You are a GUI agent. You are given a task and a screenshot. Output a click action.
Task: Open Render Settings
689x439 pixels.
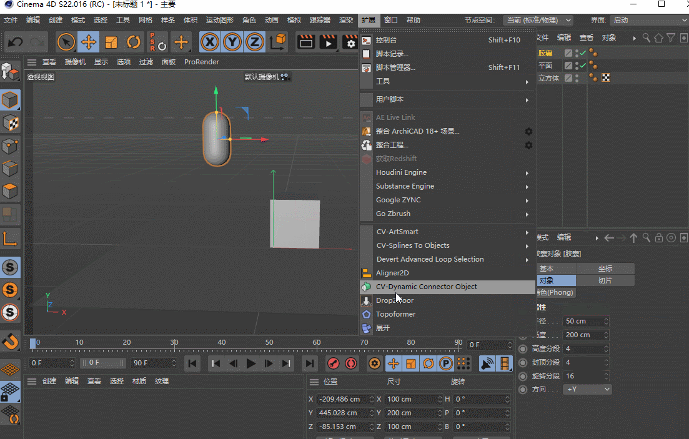click(350, 42)
